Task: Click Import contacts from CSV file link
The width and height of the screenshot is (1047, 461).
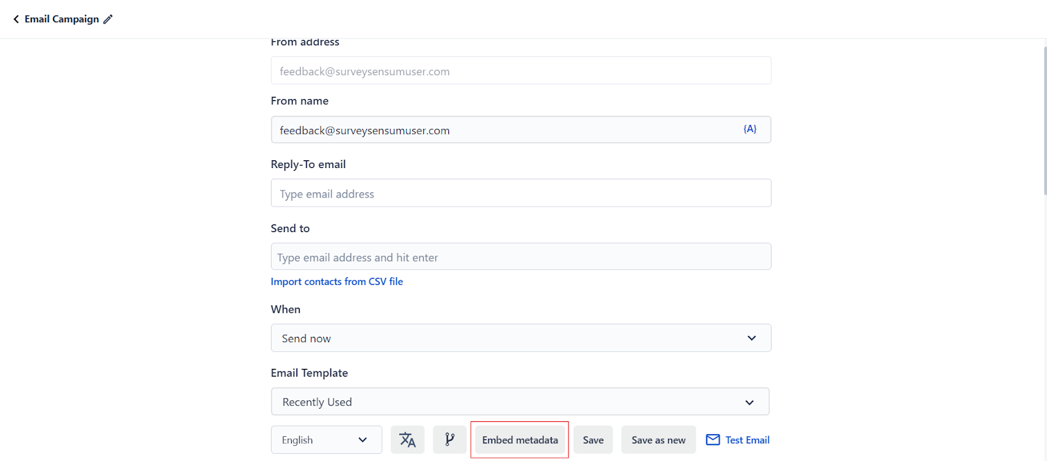Action: (x=337, y=282)
